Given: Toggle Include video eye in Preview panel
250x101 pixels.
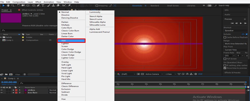Looking at the screenshot, I should [x=243, y=34].
